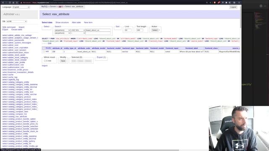Click the red rewards icon beside shields
The width and height of the screenshot is (269, 151).
[219, 3]
